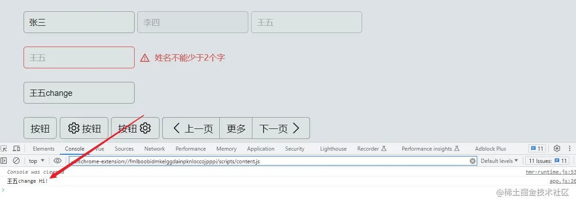The image size is (576, 204).
Task: Switch to the Security tab
Action: click(295, 148)
